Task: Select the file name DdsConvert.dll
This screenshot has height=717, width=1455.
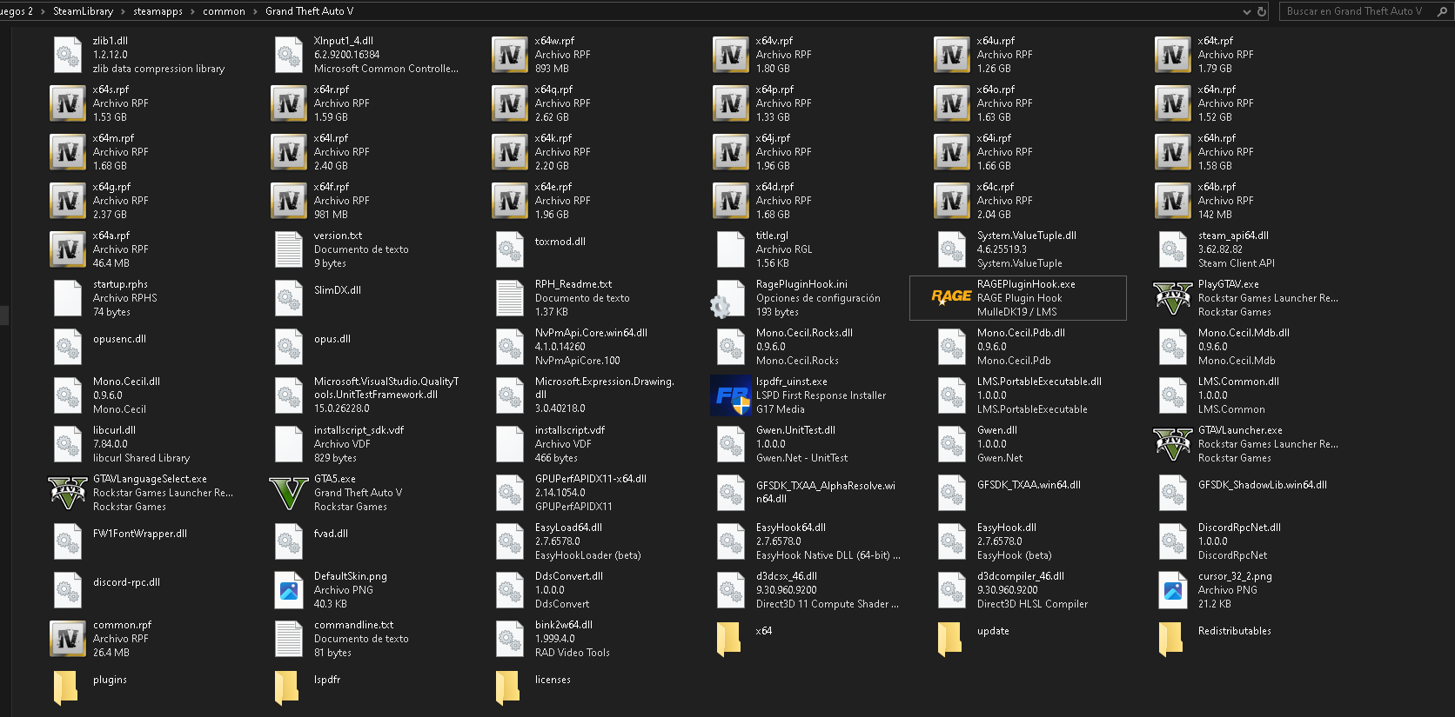Action: 568,576
